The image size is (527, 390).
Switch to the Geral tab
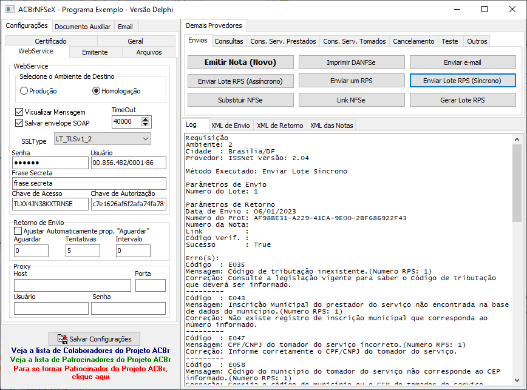pyautogui.click(x=135, y=41)
